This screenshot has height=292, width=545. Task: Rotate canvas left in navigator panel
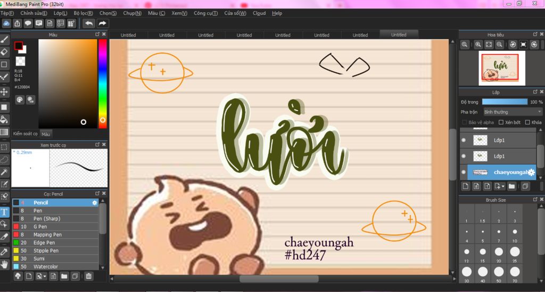tap(513, 45)
